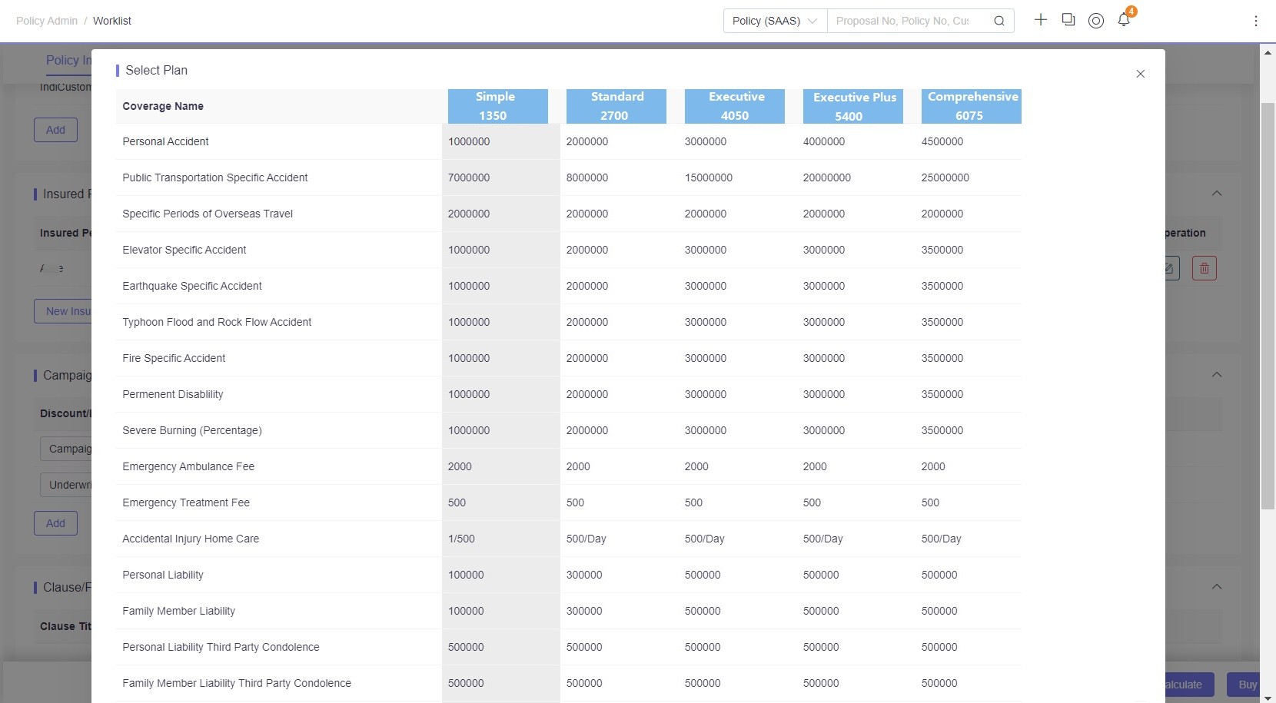Click Accidental Injury Home Care label

tap(191, 539)
